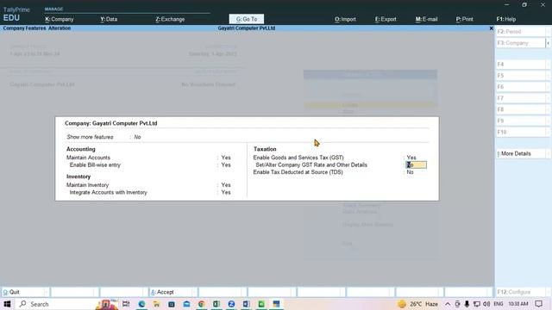Click the Taxation section heading
Viewport: 552px width, 310px height.
tap(265, 149)
